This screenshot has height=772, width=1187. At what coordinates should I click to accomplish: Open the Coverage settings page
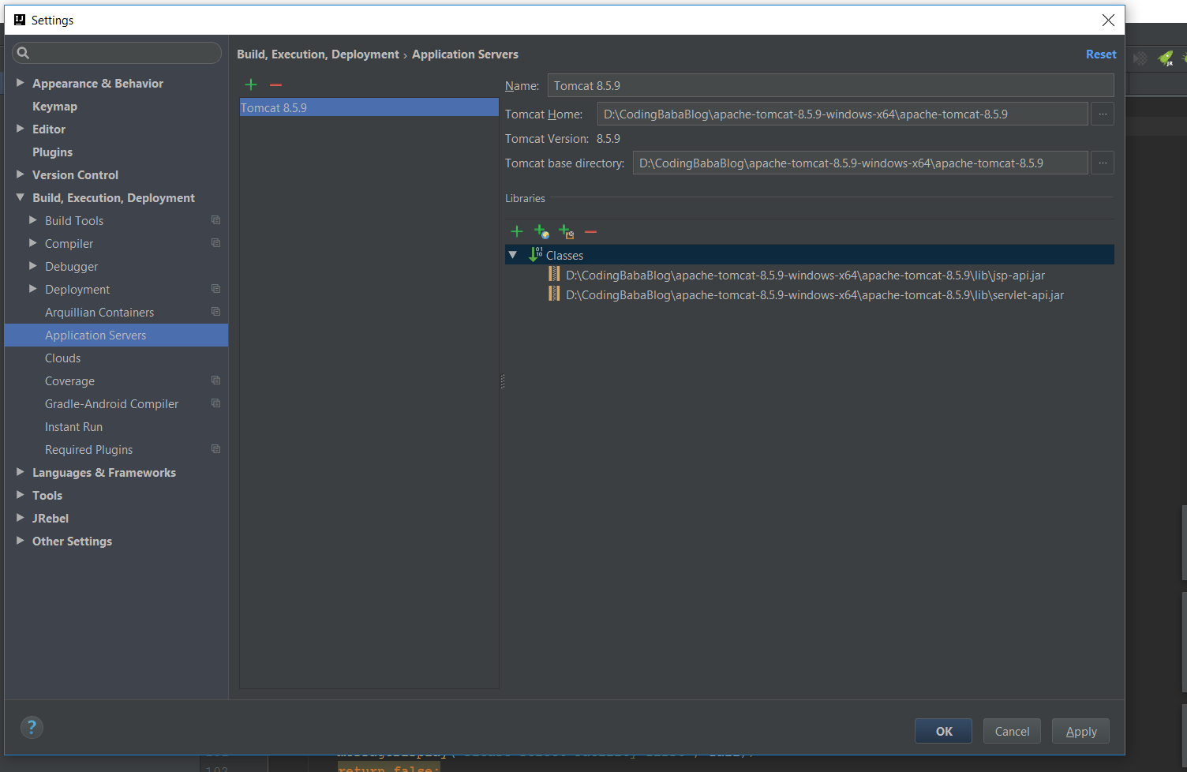click(x=69, y=380)
